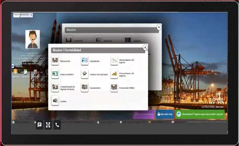Image resolution: width=239 pixels, height=146 pixels.
Task: Click the Masivo title bar behind
Action: [x=112, y=30]
